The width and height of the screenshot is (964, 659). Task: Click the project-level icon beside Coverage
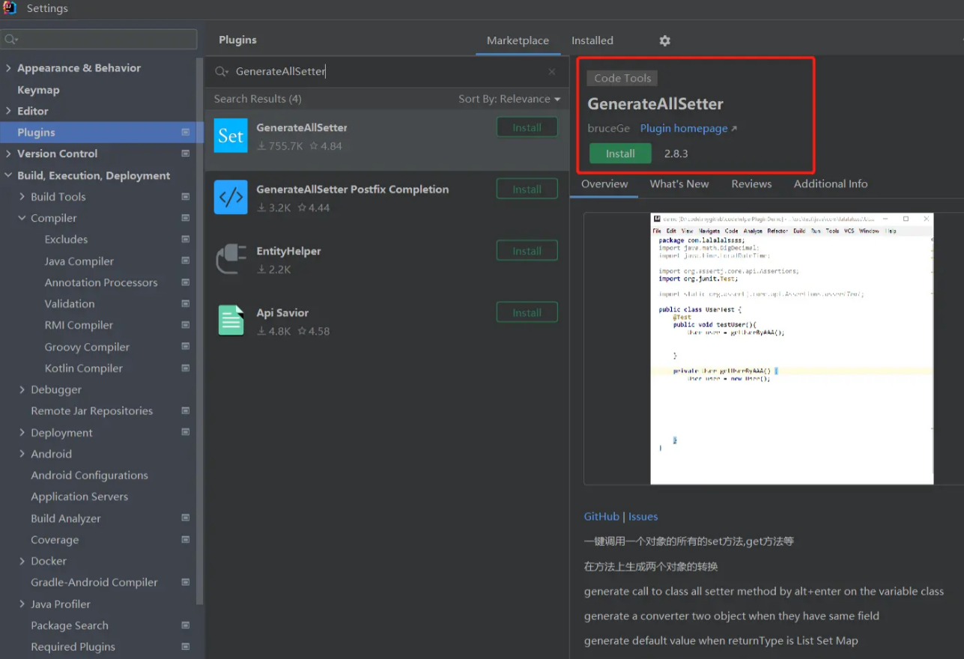[x=186, y=540]
